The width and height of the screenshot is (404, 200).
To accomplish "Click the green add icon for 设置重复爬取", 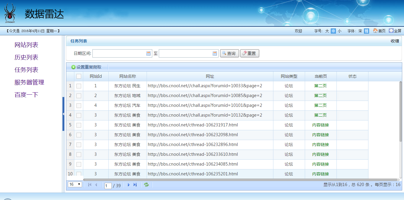I will [73, 67].
